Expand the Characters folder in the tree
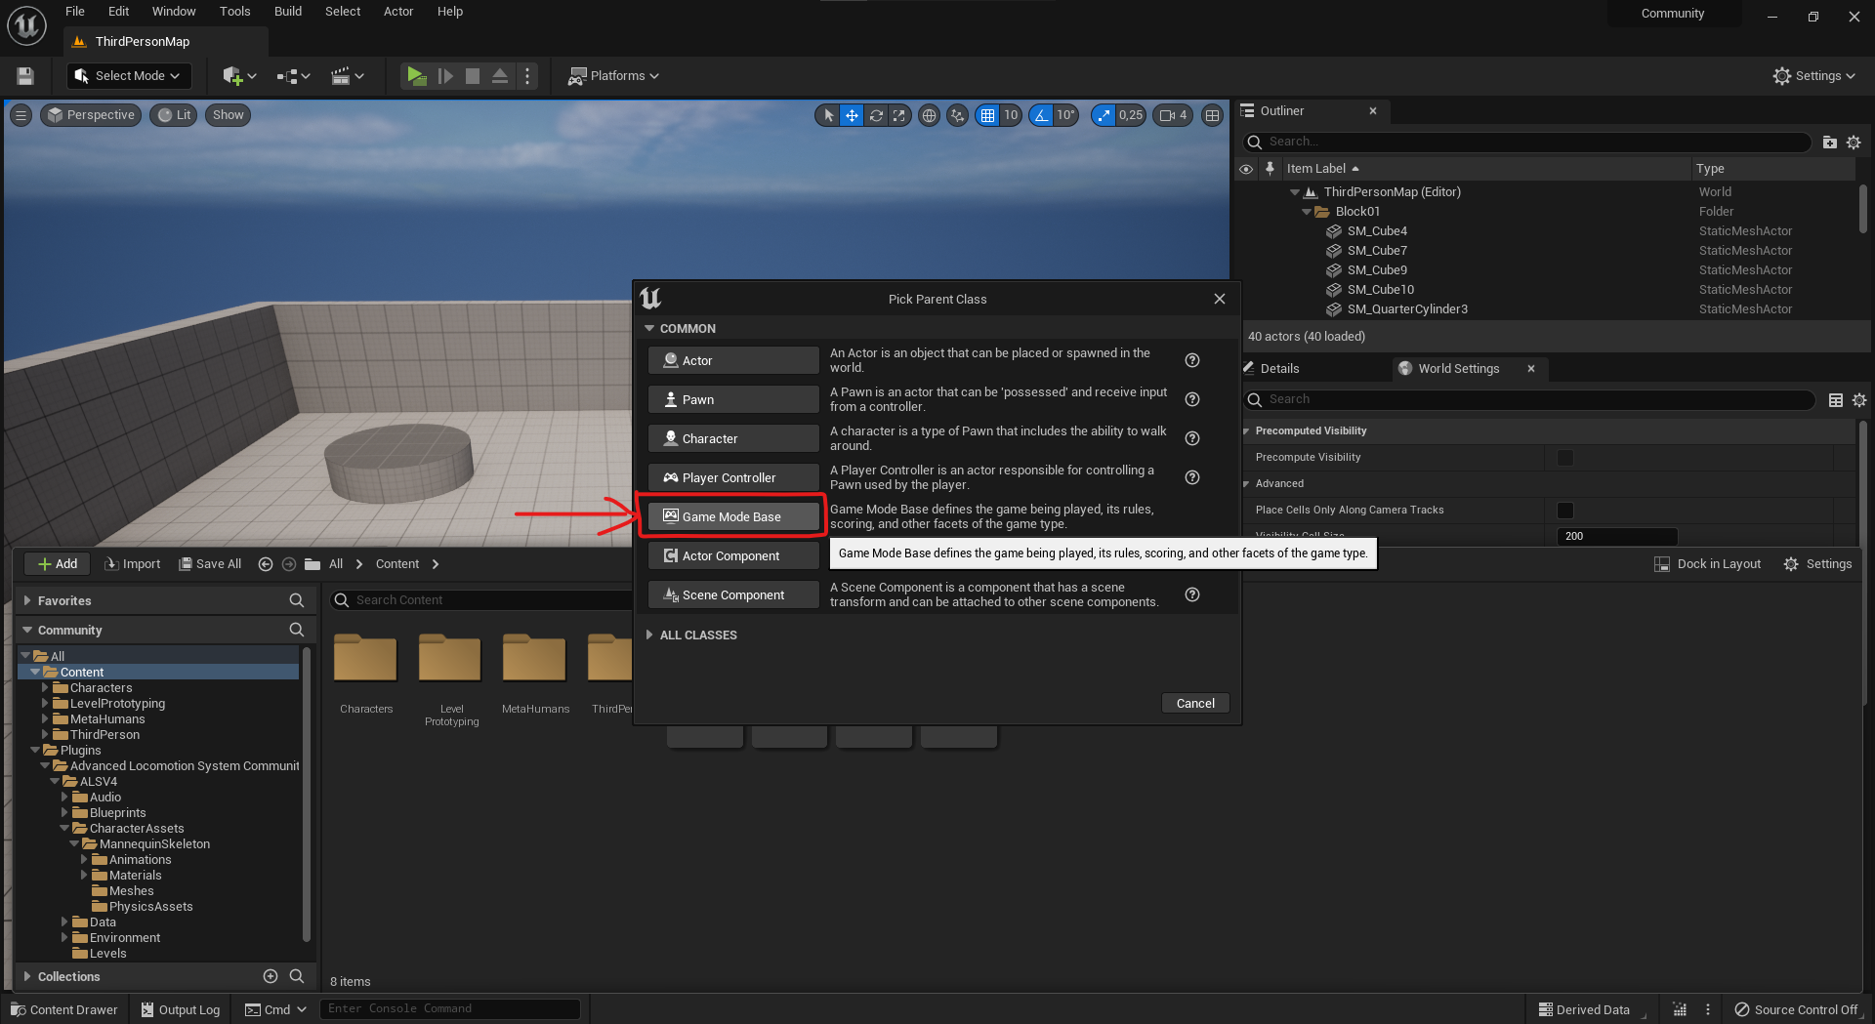 click(45, 688)
